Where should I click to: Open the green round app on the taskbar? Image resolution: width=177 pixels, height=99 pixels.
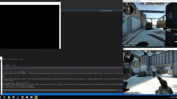(9, 97)
